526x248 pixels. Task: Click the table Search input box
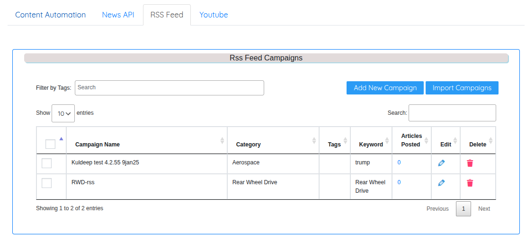(452, 113)
